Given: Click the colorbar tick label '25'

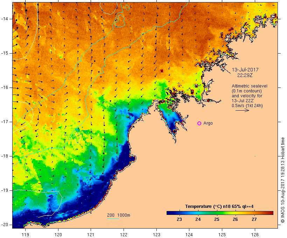Looking at the screenshot, I should (x=217, y=219).
